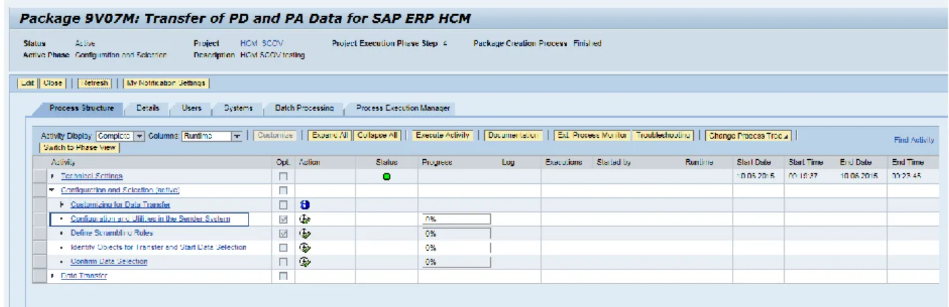Expand the Data Transfer tree node

(x=53, y=275)
